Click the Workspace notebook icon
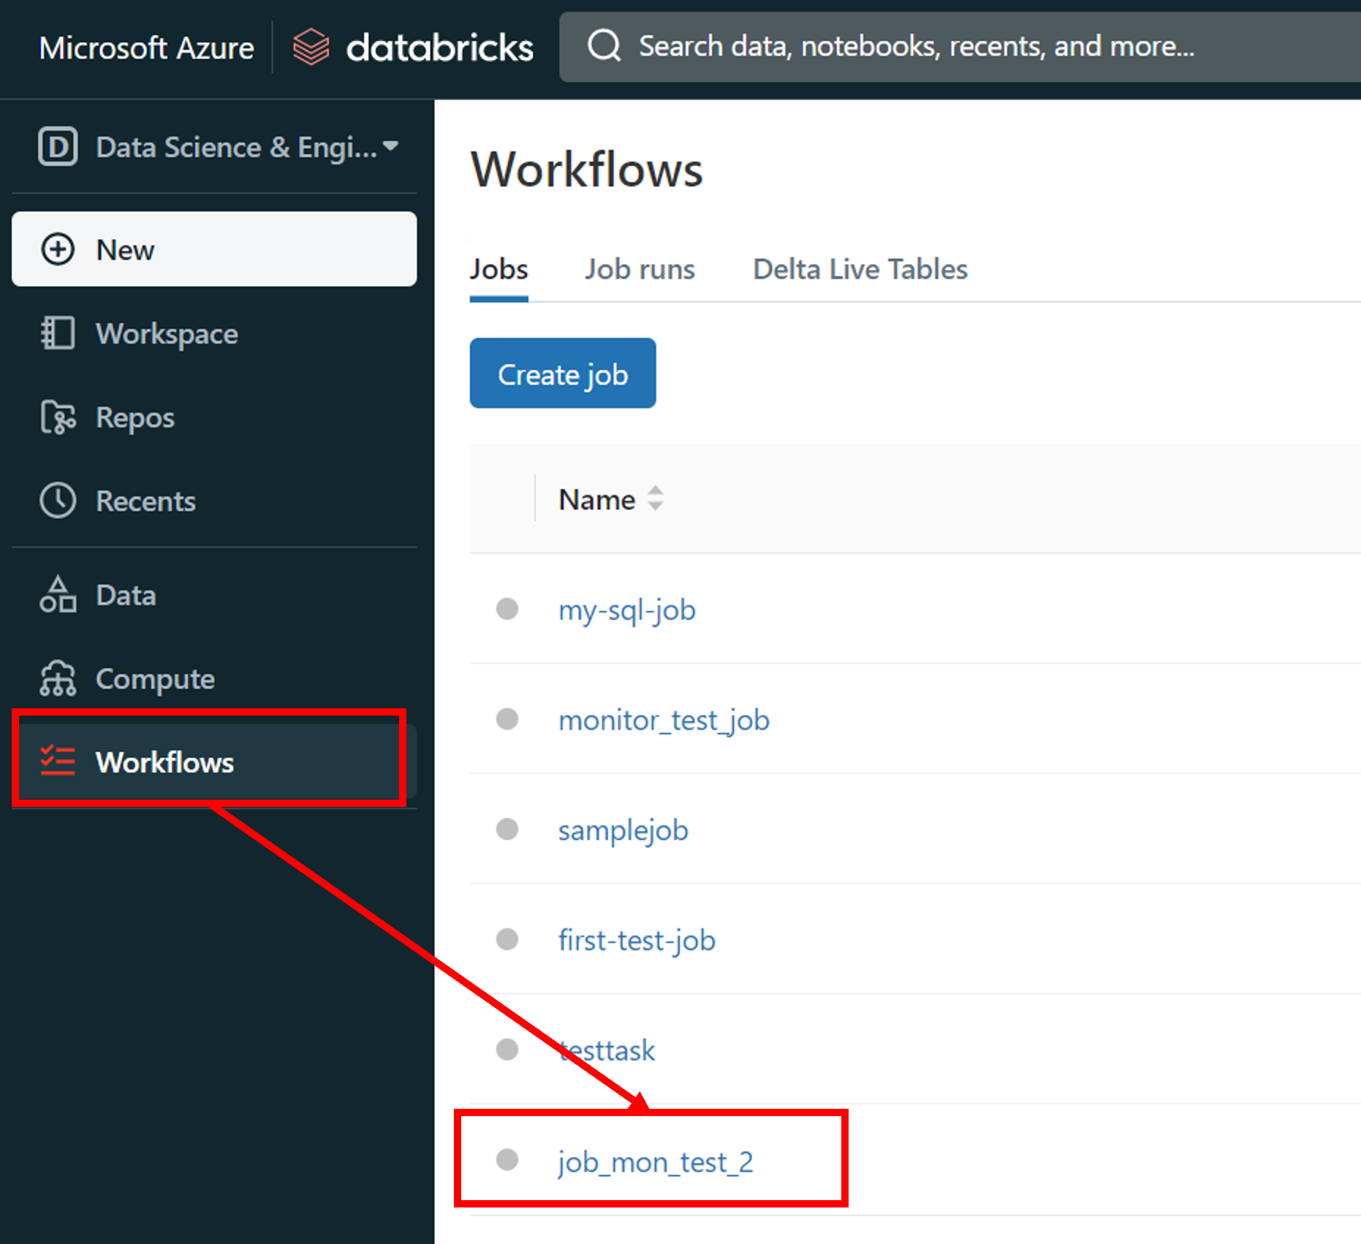The width and height of the screenshot is (1361, 1244). (x=58, y=333)
